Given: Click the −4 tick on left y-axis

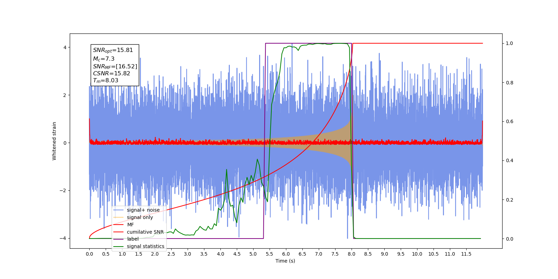Looking at the screenshot, I should click(63, 239).
